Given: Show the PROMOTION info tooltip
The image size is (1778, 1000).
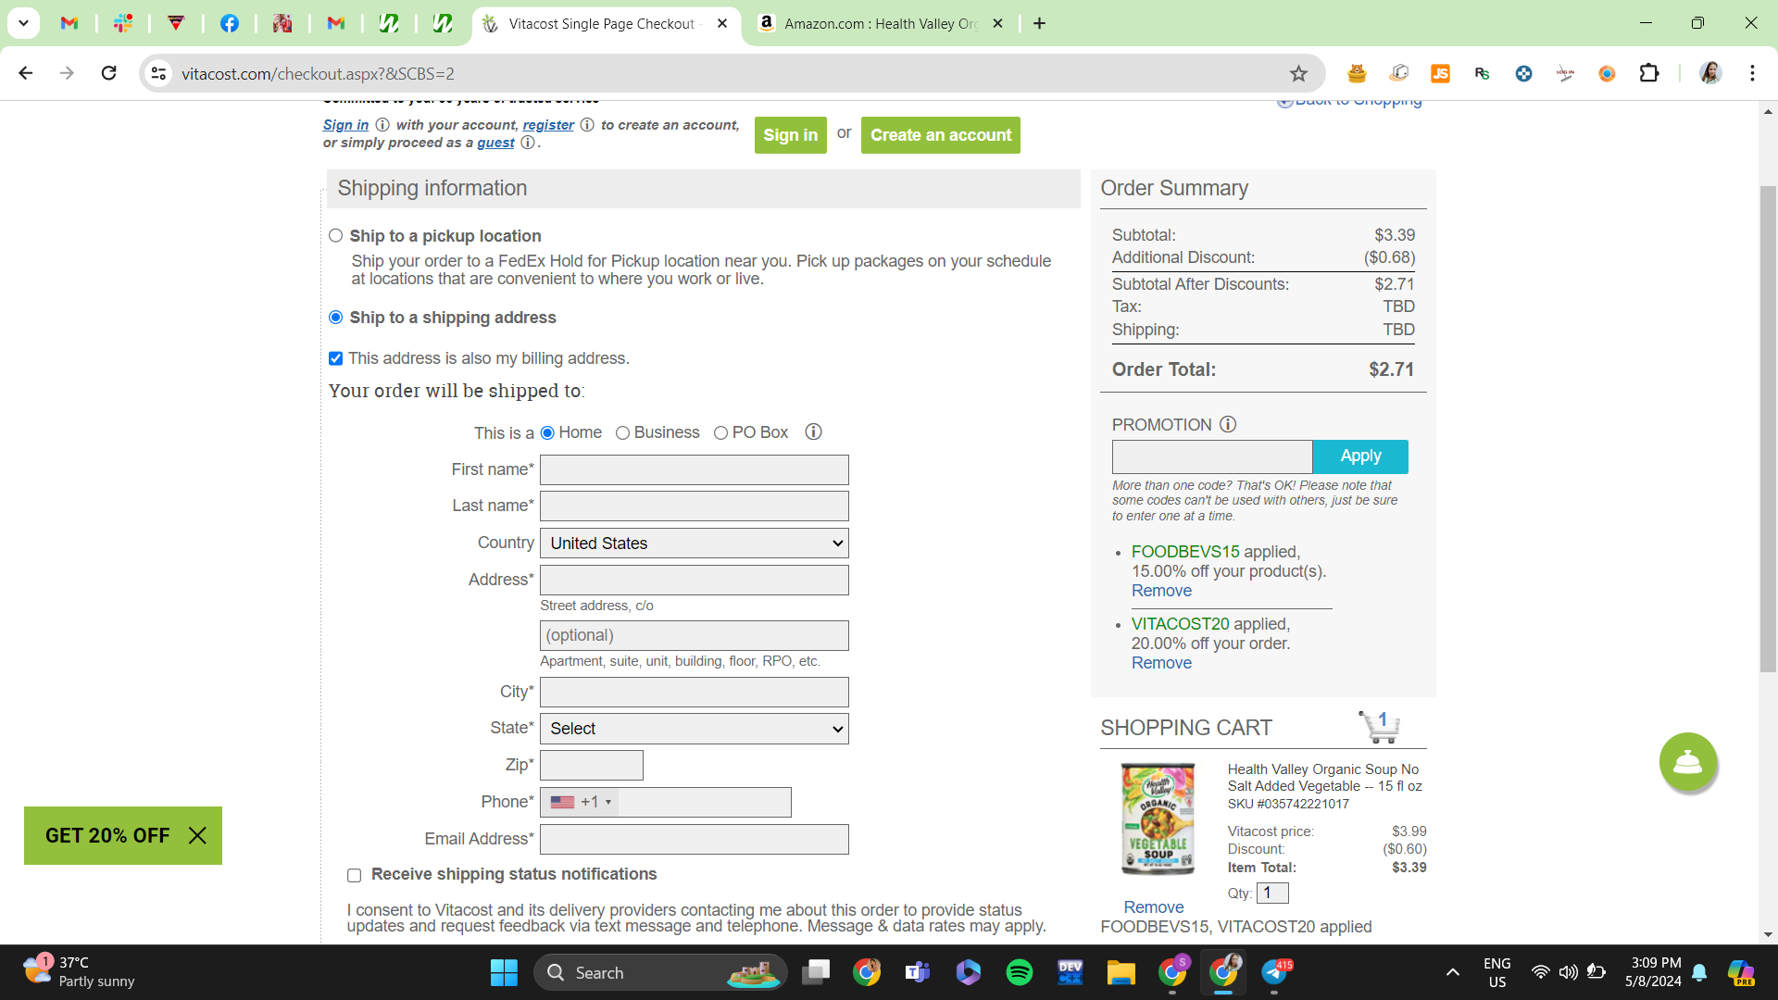Looking at the screenshot, I should point(1228,424).
